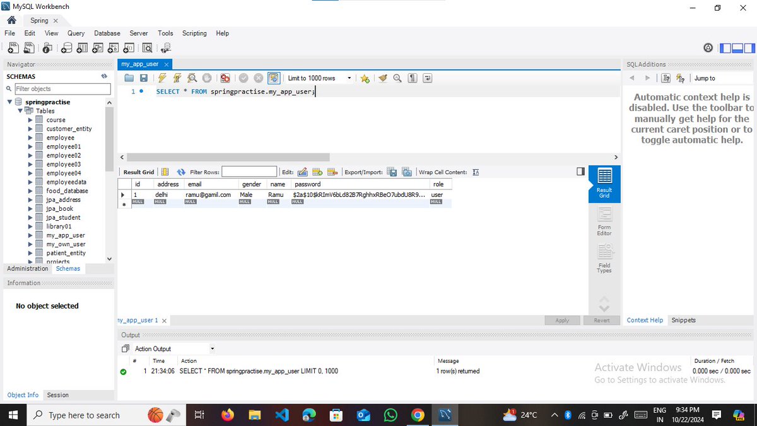Create a new function icon
The width and height of the screenshot is (757, 426).
point(129,47)
